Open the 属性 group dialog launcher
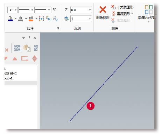 (58, 28)
